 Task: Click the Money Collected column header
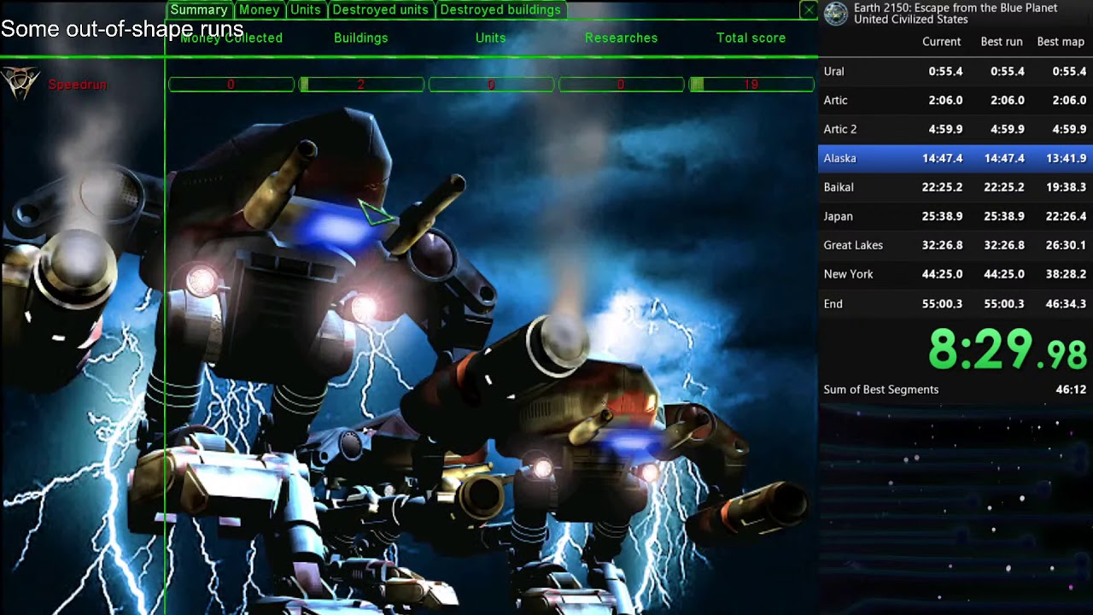[x=231, y=38]
